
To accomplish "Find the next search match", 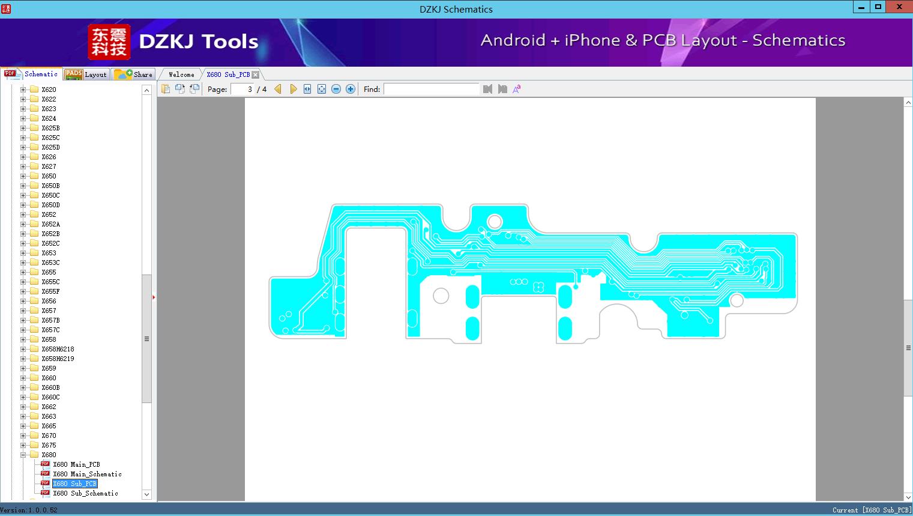I will pyautogui.click(x=502, y=89).
